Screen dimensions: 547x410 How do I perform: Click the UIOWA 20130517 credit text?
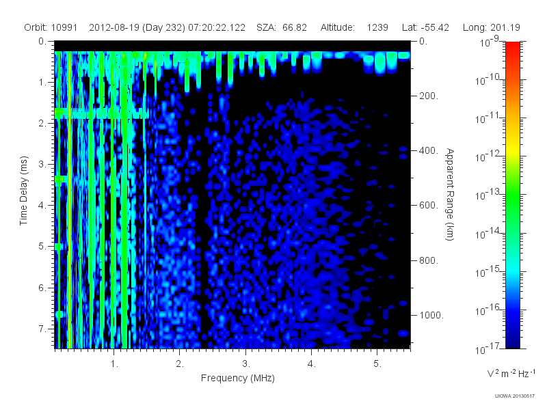(515, 396)
